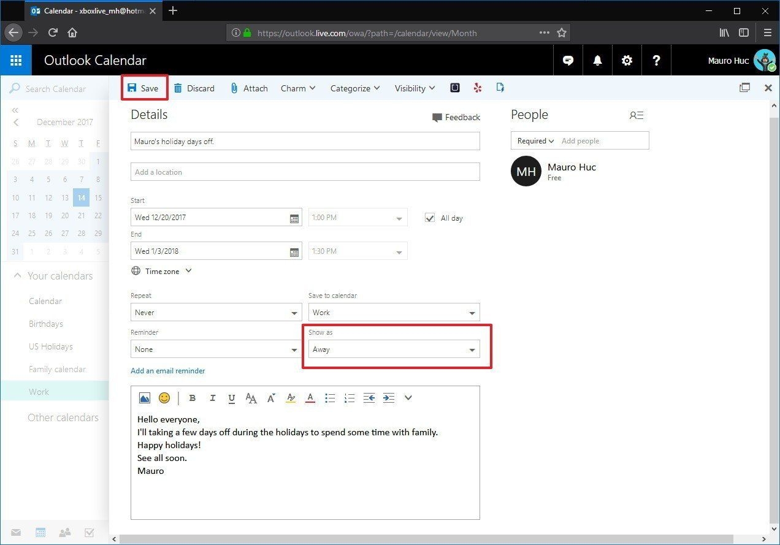780x545 pixels.
Task: Open the settings gear in Outlook header
Action: (x=627, y=60)
